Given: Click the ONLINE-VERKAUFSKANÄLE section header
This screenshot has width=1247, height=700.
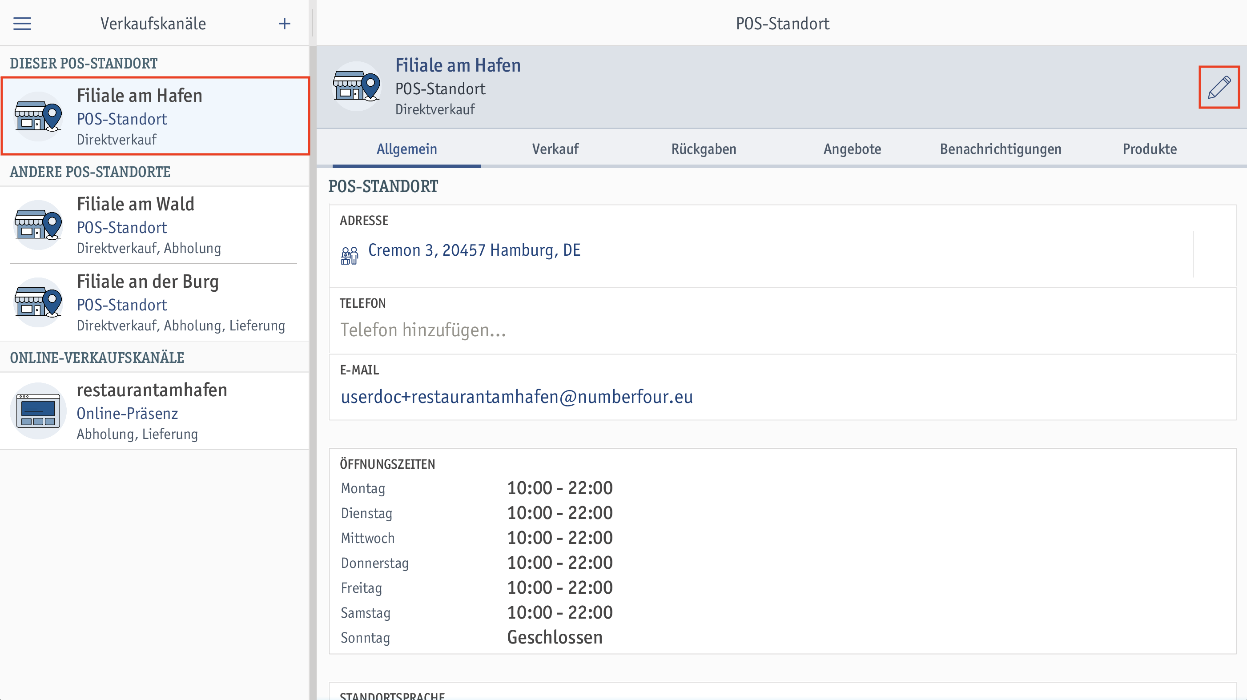Looking at the screenshot, I should click(x=97, y=358).
